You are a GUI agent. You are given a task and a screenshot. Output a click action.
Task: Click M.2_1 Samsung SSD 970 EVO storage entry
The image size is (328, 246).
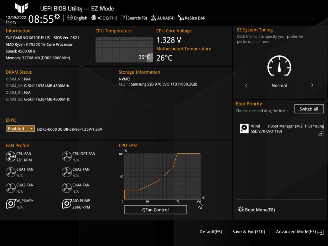158,84
